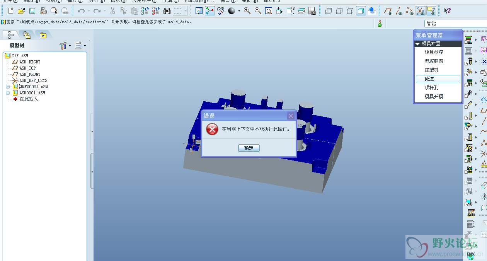Open the 智能 selection filter dropdown
The width and height of the screenshot is (487, 261).
pos(455,24)
